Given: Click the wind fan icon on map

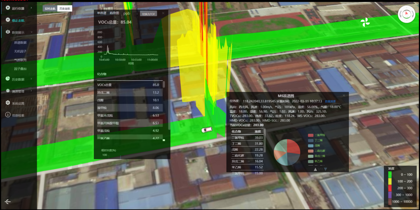Looking at the screenshot, I should (x=365, y=23).
